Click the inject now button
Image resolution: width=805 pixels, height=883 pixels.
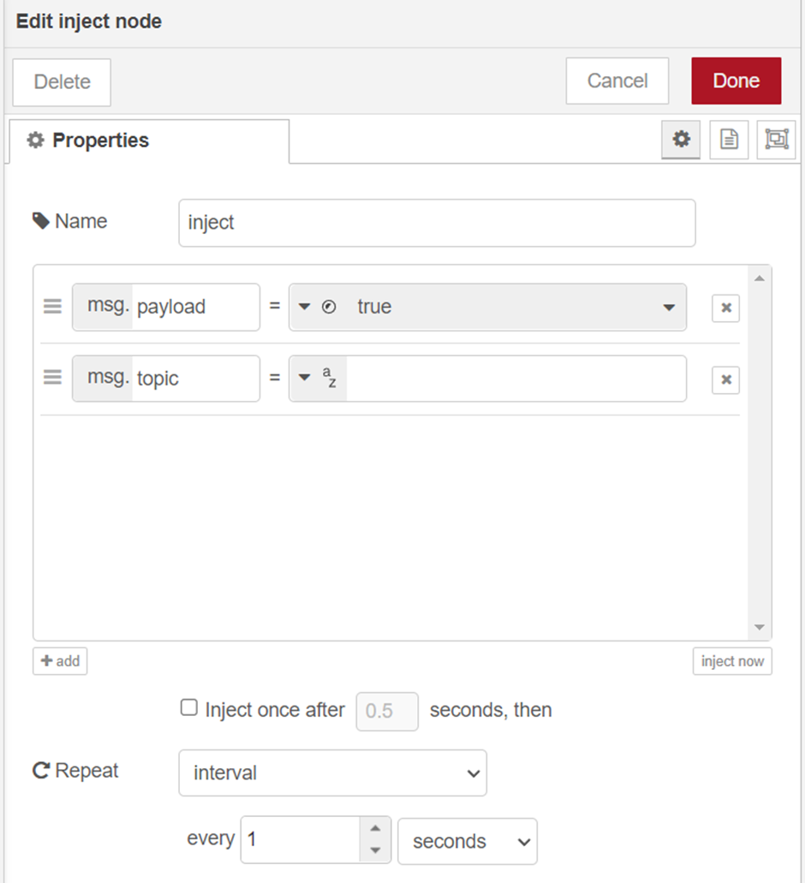pos(732,661)
